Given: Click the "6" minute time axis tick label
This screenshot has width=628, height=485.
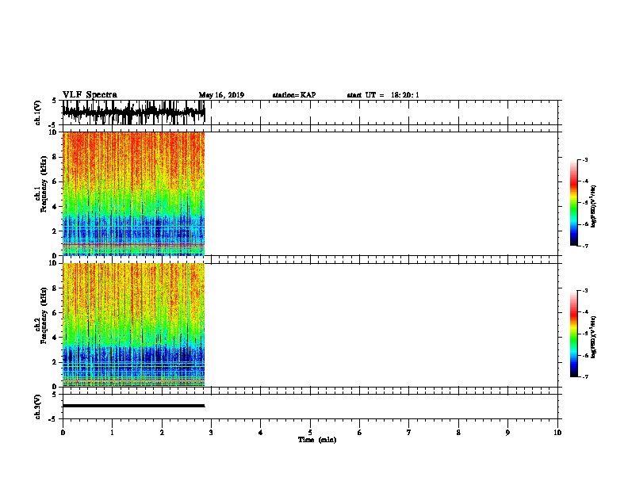Looking at the screenshot, I should click(360, 432).
